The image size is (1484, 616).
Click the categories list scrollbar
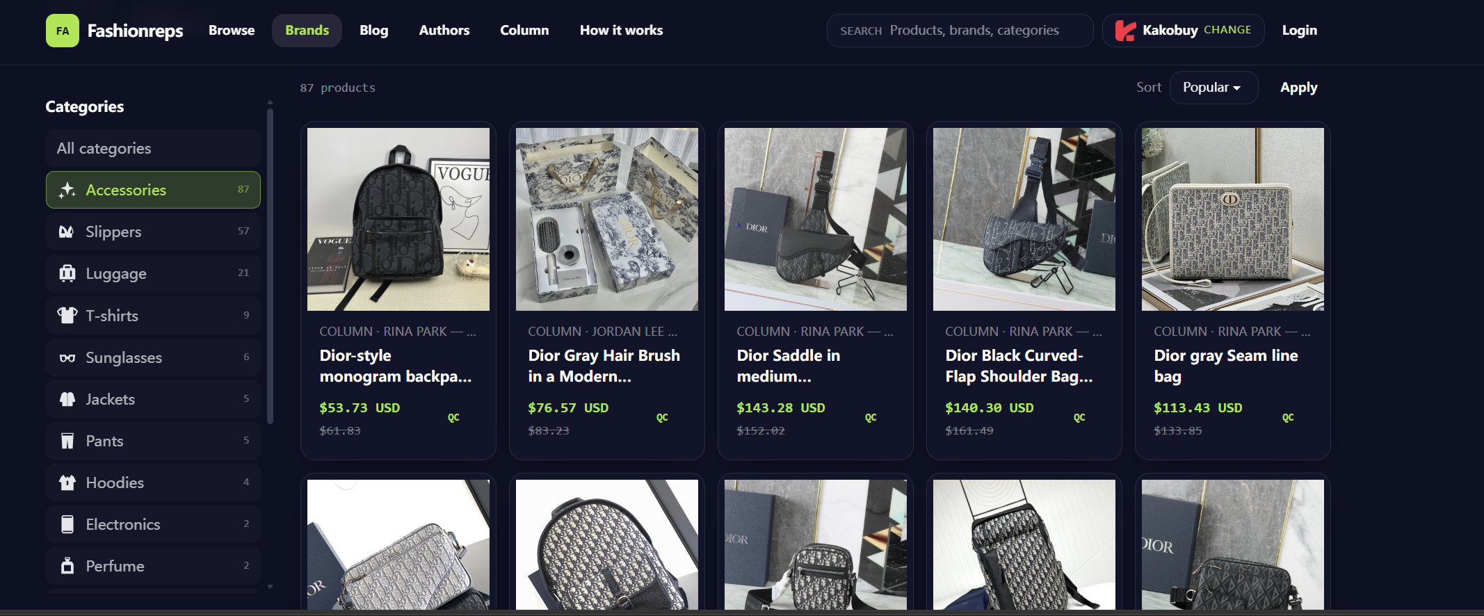click(x=270, y=266)
